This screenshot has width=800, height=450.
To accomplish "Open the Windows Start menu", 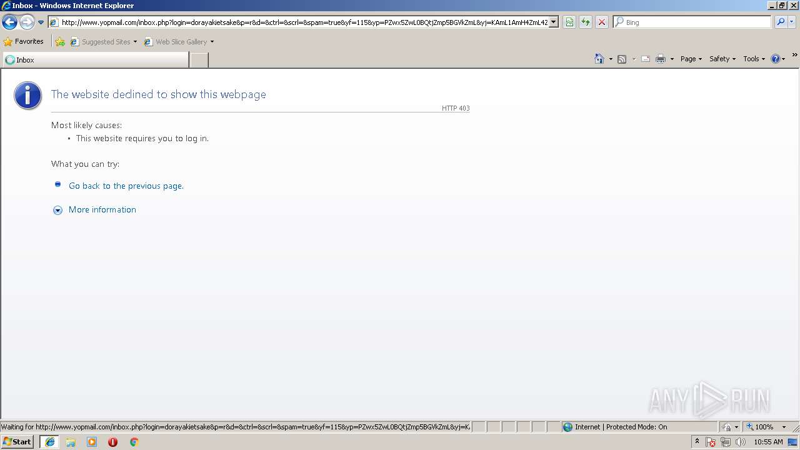I will pos(17,441).
